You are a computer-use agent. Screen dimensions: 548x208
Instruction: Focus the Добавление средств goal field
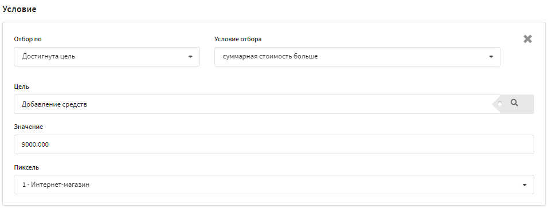(x=253, y=104)
